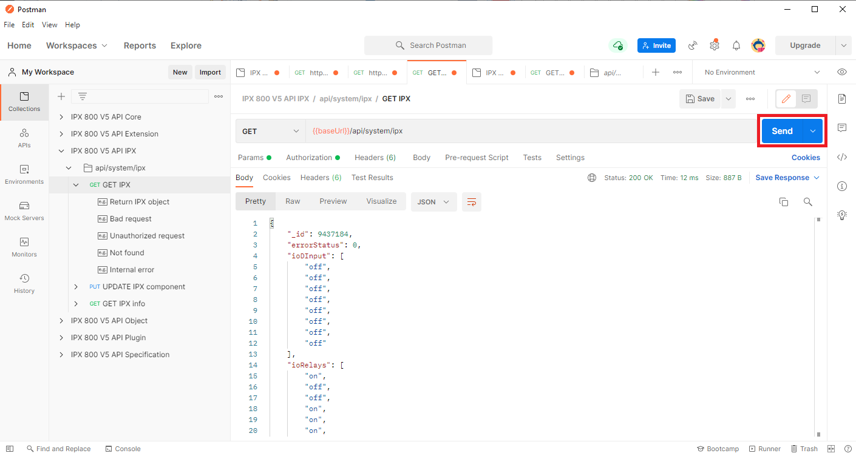
Task: Click the Import button
Action: pos(210,72)
